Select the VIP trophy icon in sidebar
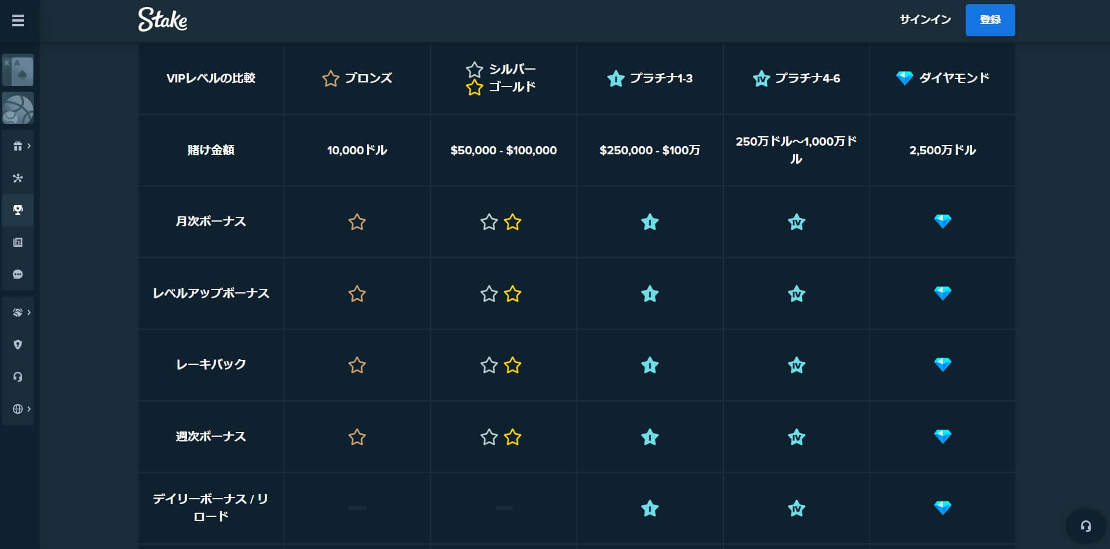The height and width of the screenshot is (549, 1110). [18, 210]
